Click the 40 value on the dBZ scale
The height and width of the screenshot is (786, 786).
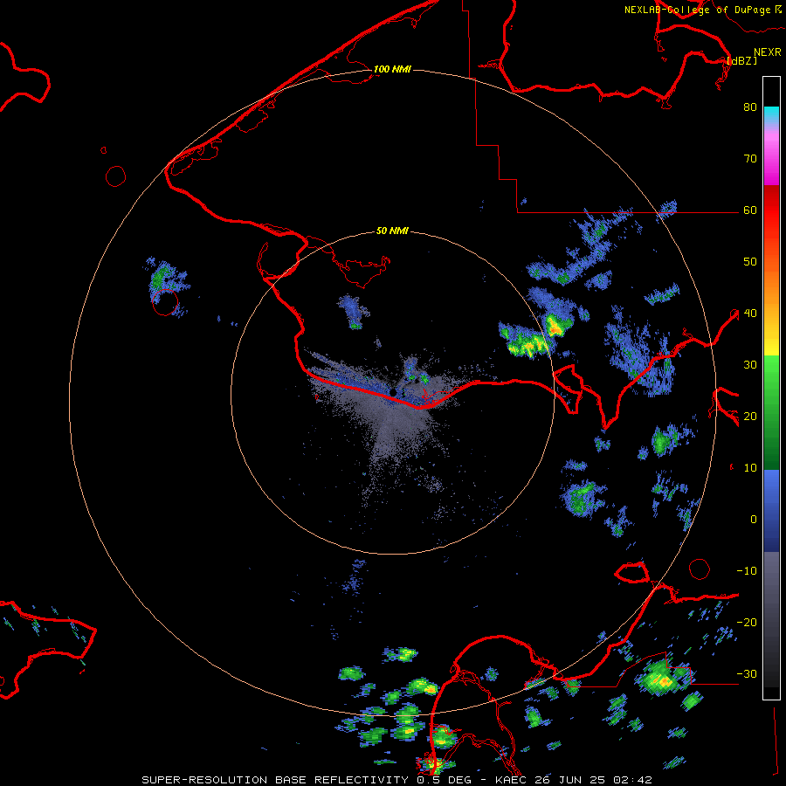[x=750, y=314]
